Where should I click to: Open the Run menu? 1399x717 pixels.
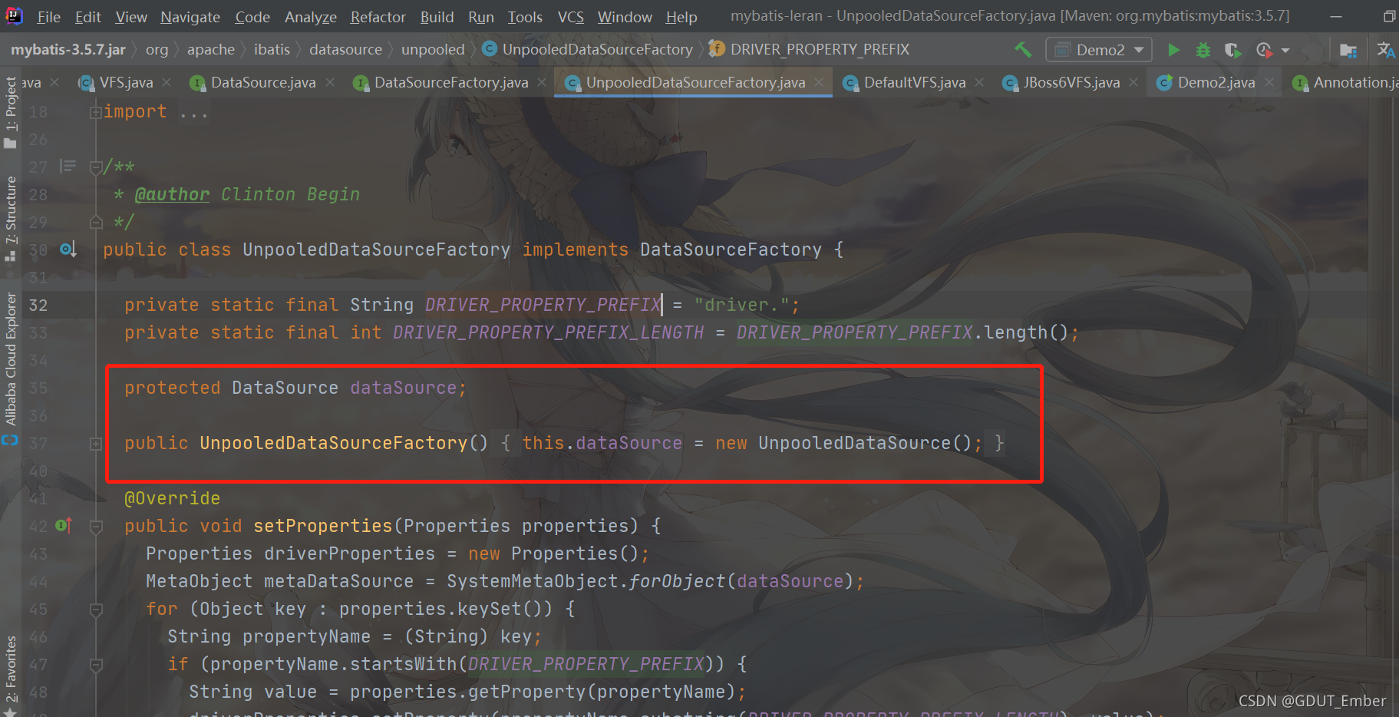[481, 17]
